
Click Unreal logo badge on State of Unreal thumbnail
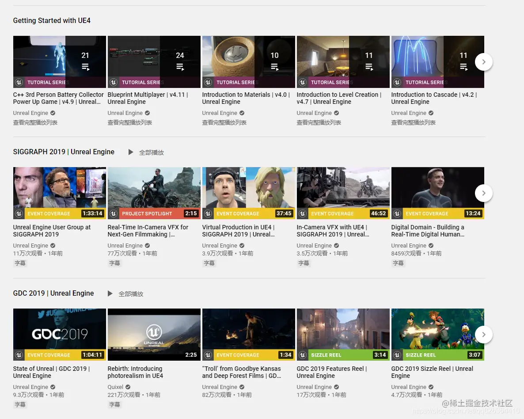[x=19, y=355]
